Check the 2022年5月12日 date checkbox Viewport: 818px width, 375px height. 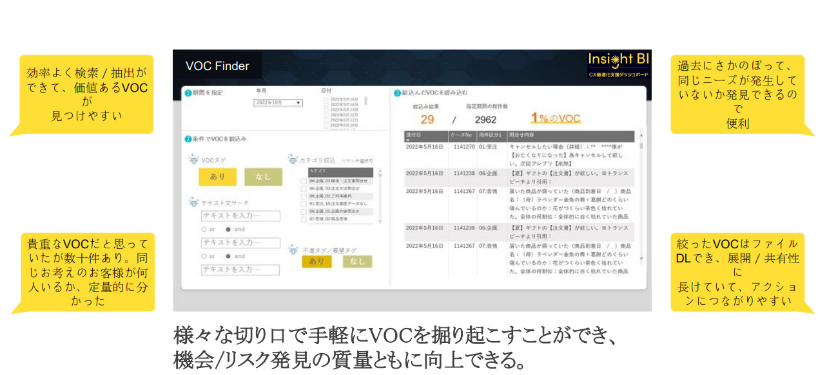point(326,115)
